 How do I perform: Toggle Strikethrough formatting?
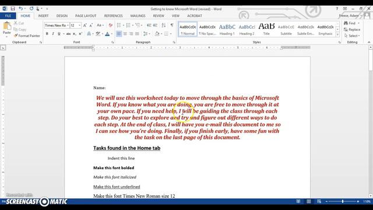(x=69, y=34)
